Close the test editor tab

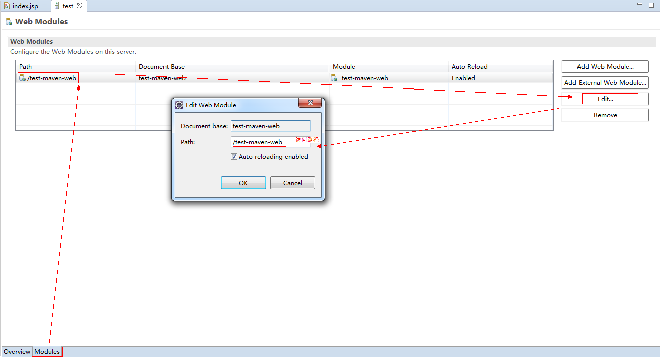coord(80,6)
